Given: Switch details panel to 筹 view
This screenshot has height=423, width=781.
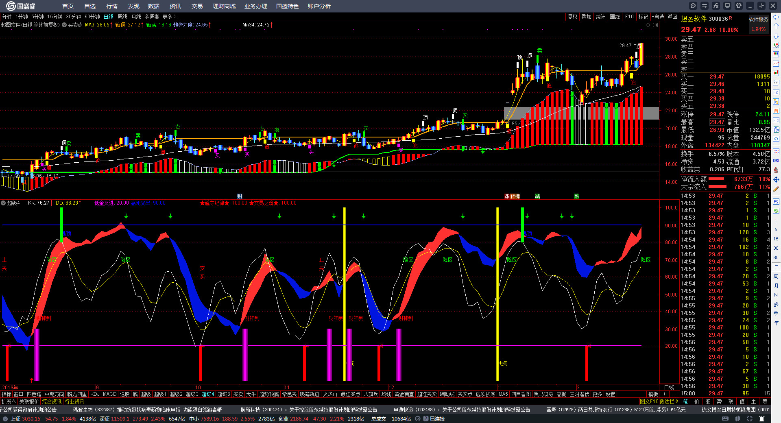Looking at the screenshot, I should tap(765, 401).
